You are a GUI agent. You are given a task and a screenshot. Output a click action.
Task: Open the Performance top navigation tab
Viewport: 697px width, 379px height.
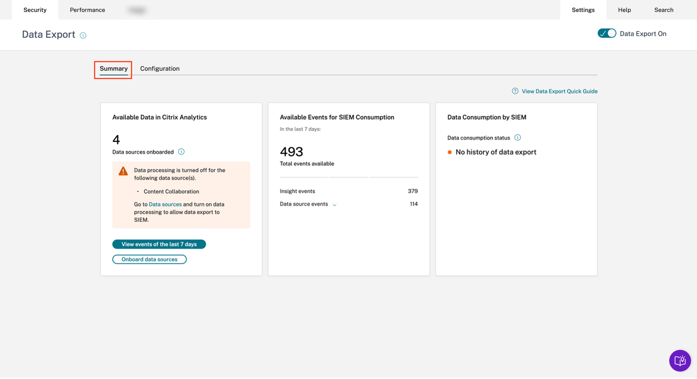coord(87,10)
